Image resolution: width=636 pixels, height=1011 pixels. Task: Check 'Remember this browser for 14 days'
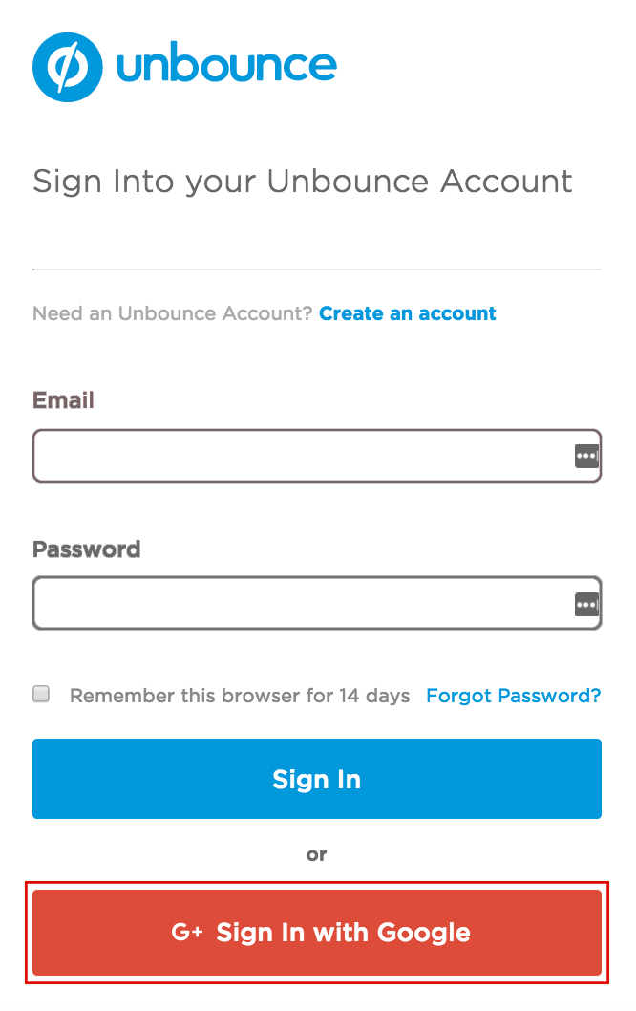[x=41, y=693]
